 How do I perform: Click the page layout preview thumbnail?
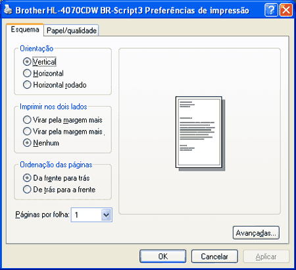[x=200, y=134]
